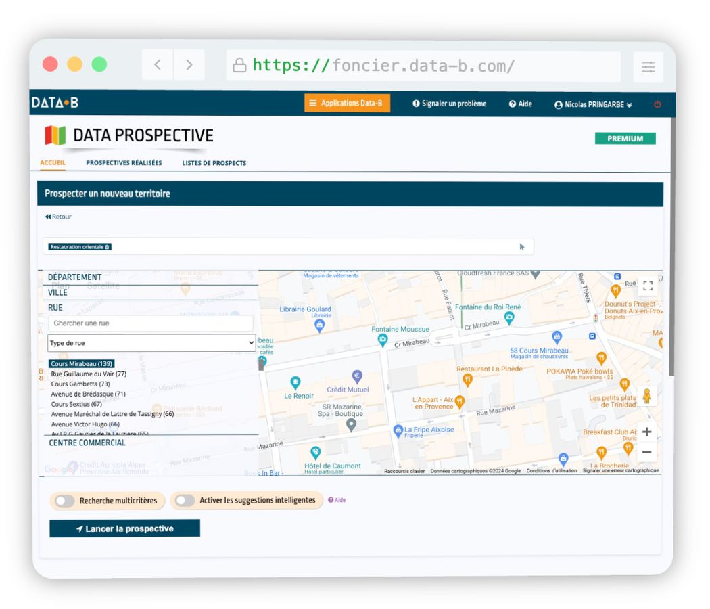Click the Hôtel de Caumont pin
710x609 pixels.
click(x=315, y=453)
